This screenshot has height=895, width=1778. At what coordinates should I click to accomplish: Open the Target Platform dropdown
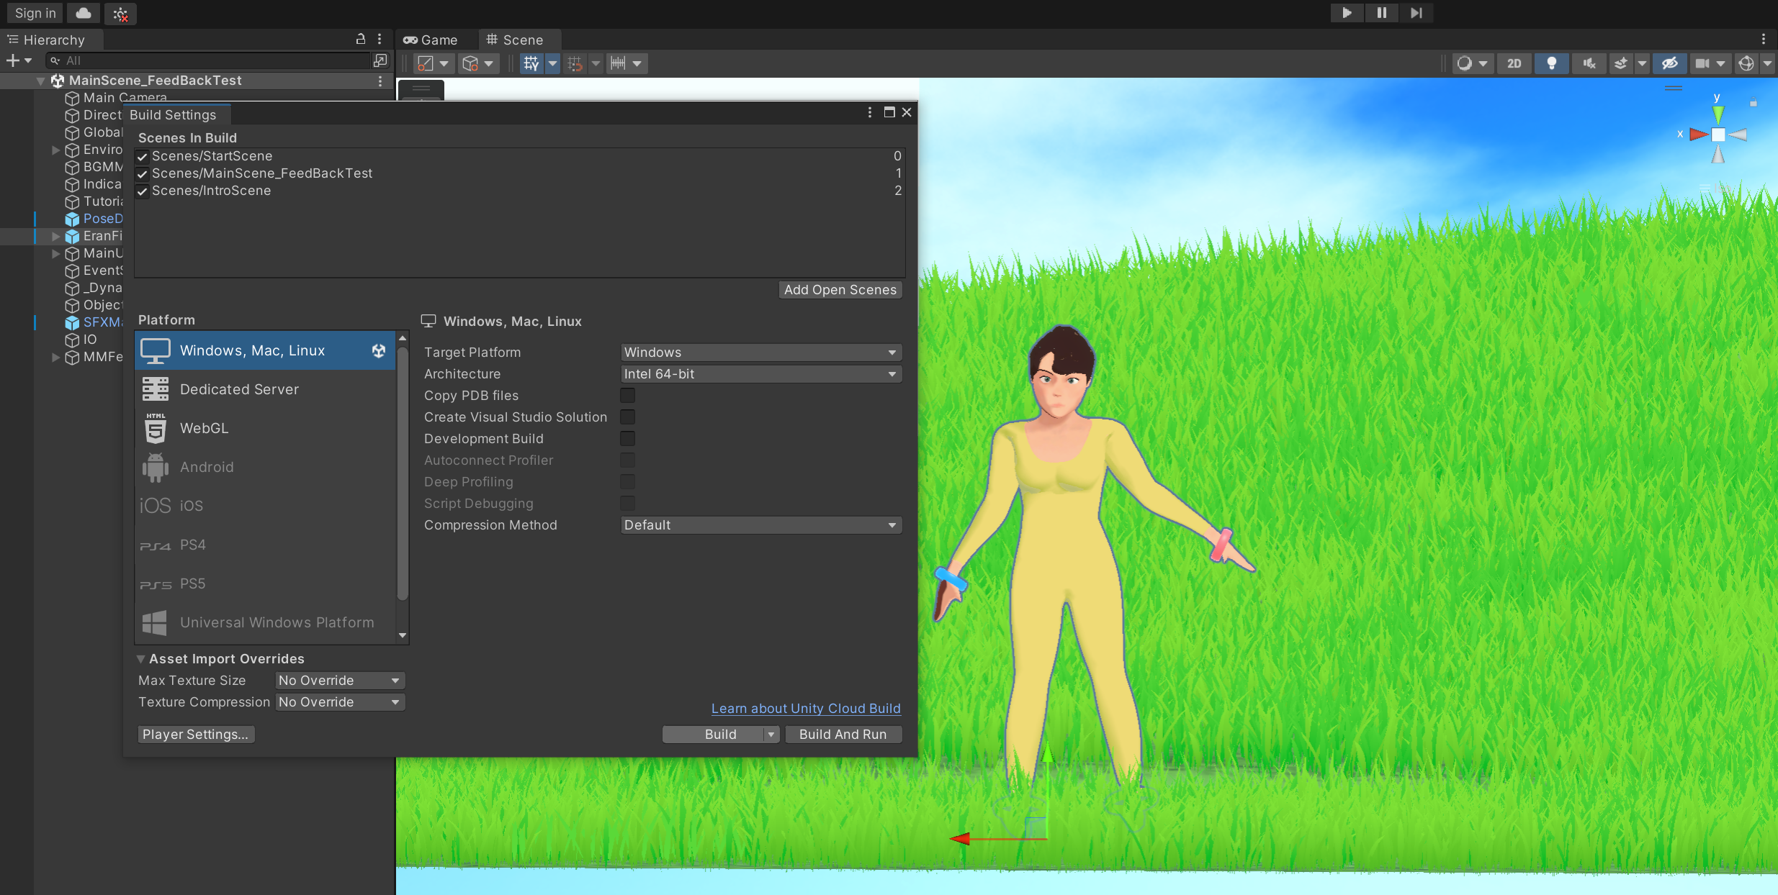[760, 353]
